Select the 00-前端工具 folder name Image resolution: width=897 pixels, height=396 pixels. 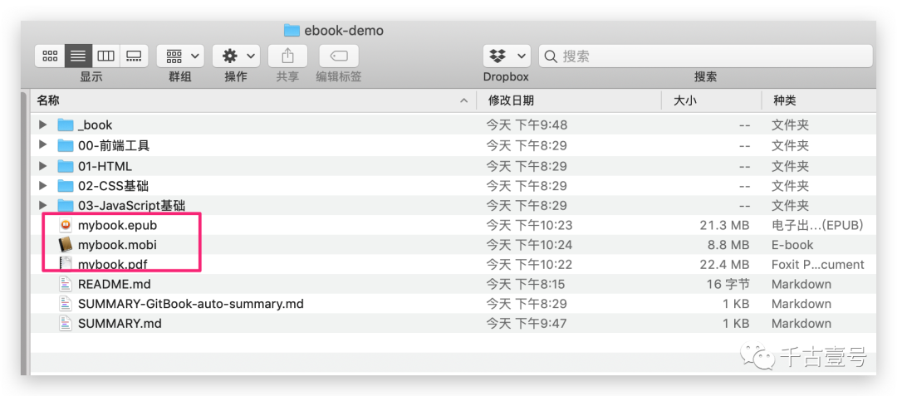tap(114, 146)
